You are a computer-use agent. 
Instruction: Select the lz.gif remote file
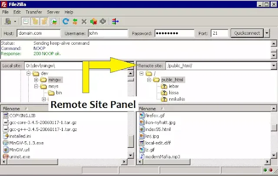149,150
